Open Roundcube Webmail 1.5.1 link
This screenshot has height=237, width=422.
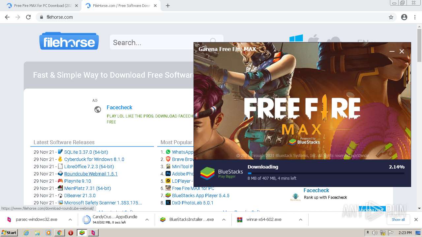(x=91, y=174)
